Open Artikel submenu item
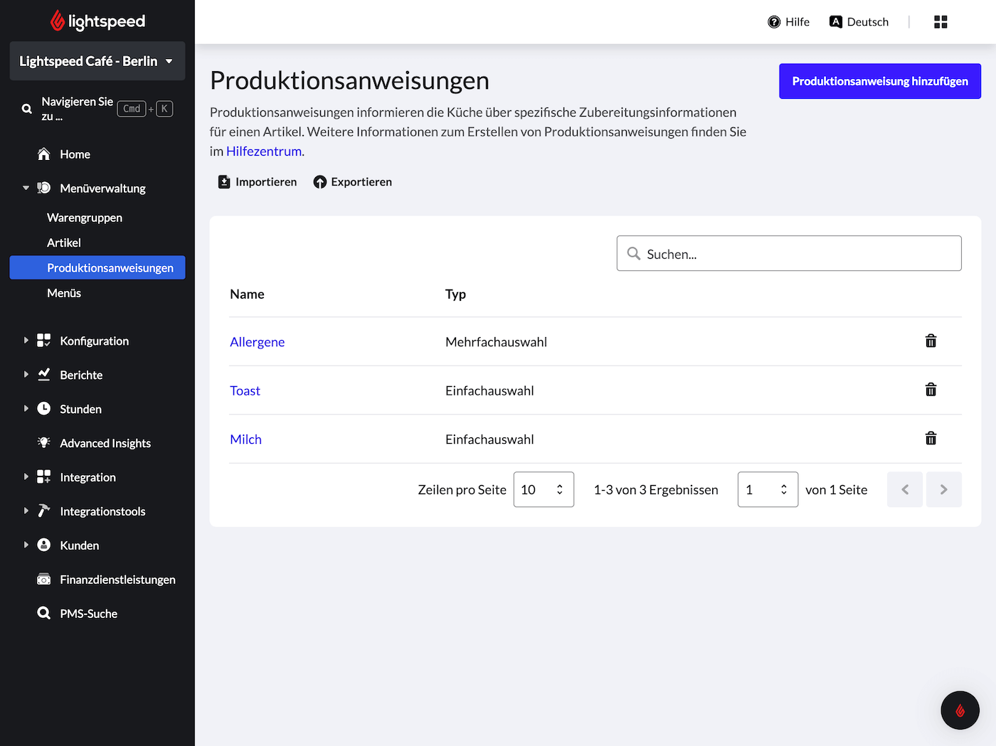The width and height of the screenshot is (996, 746). click(64, 243)
